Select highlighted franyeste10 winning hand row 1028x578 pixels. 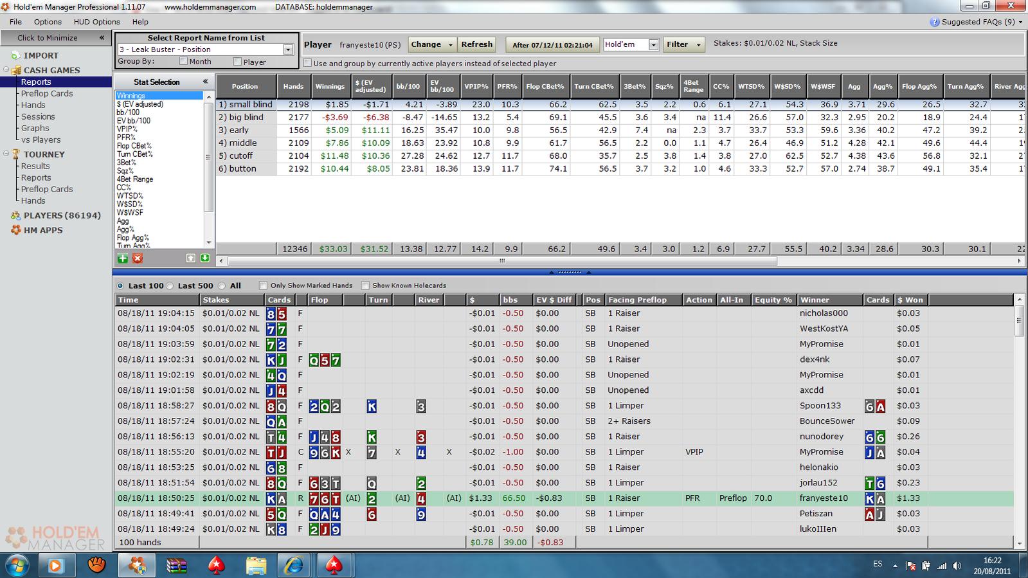coord(564,498)
